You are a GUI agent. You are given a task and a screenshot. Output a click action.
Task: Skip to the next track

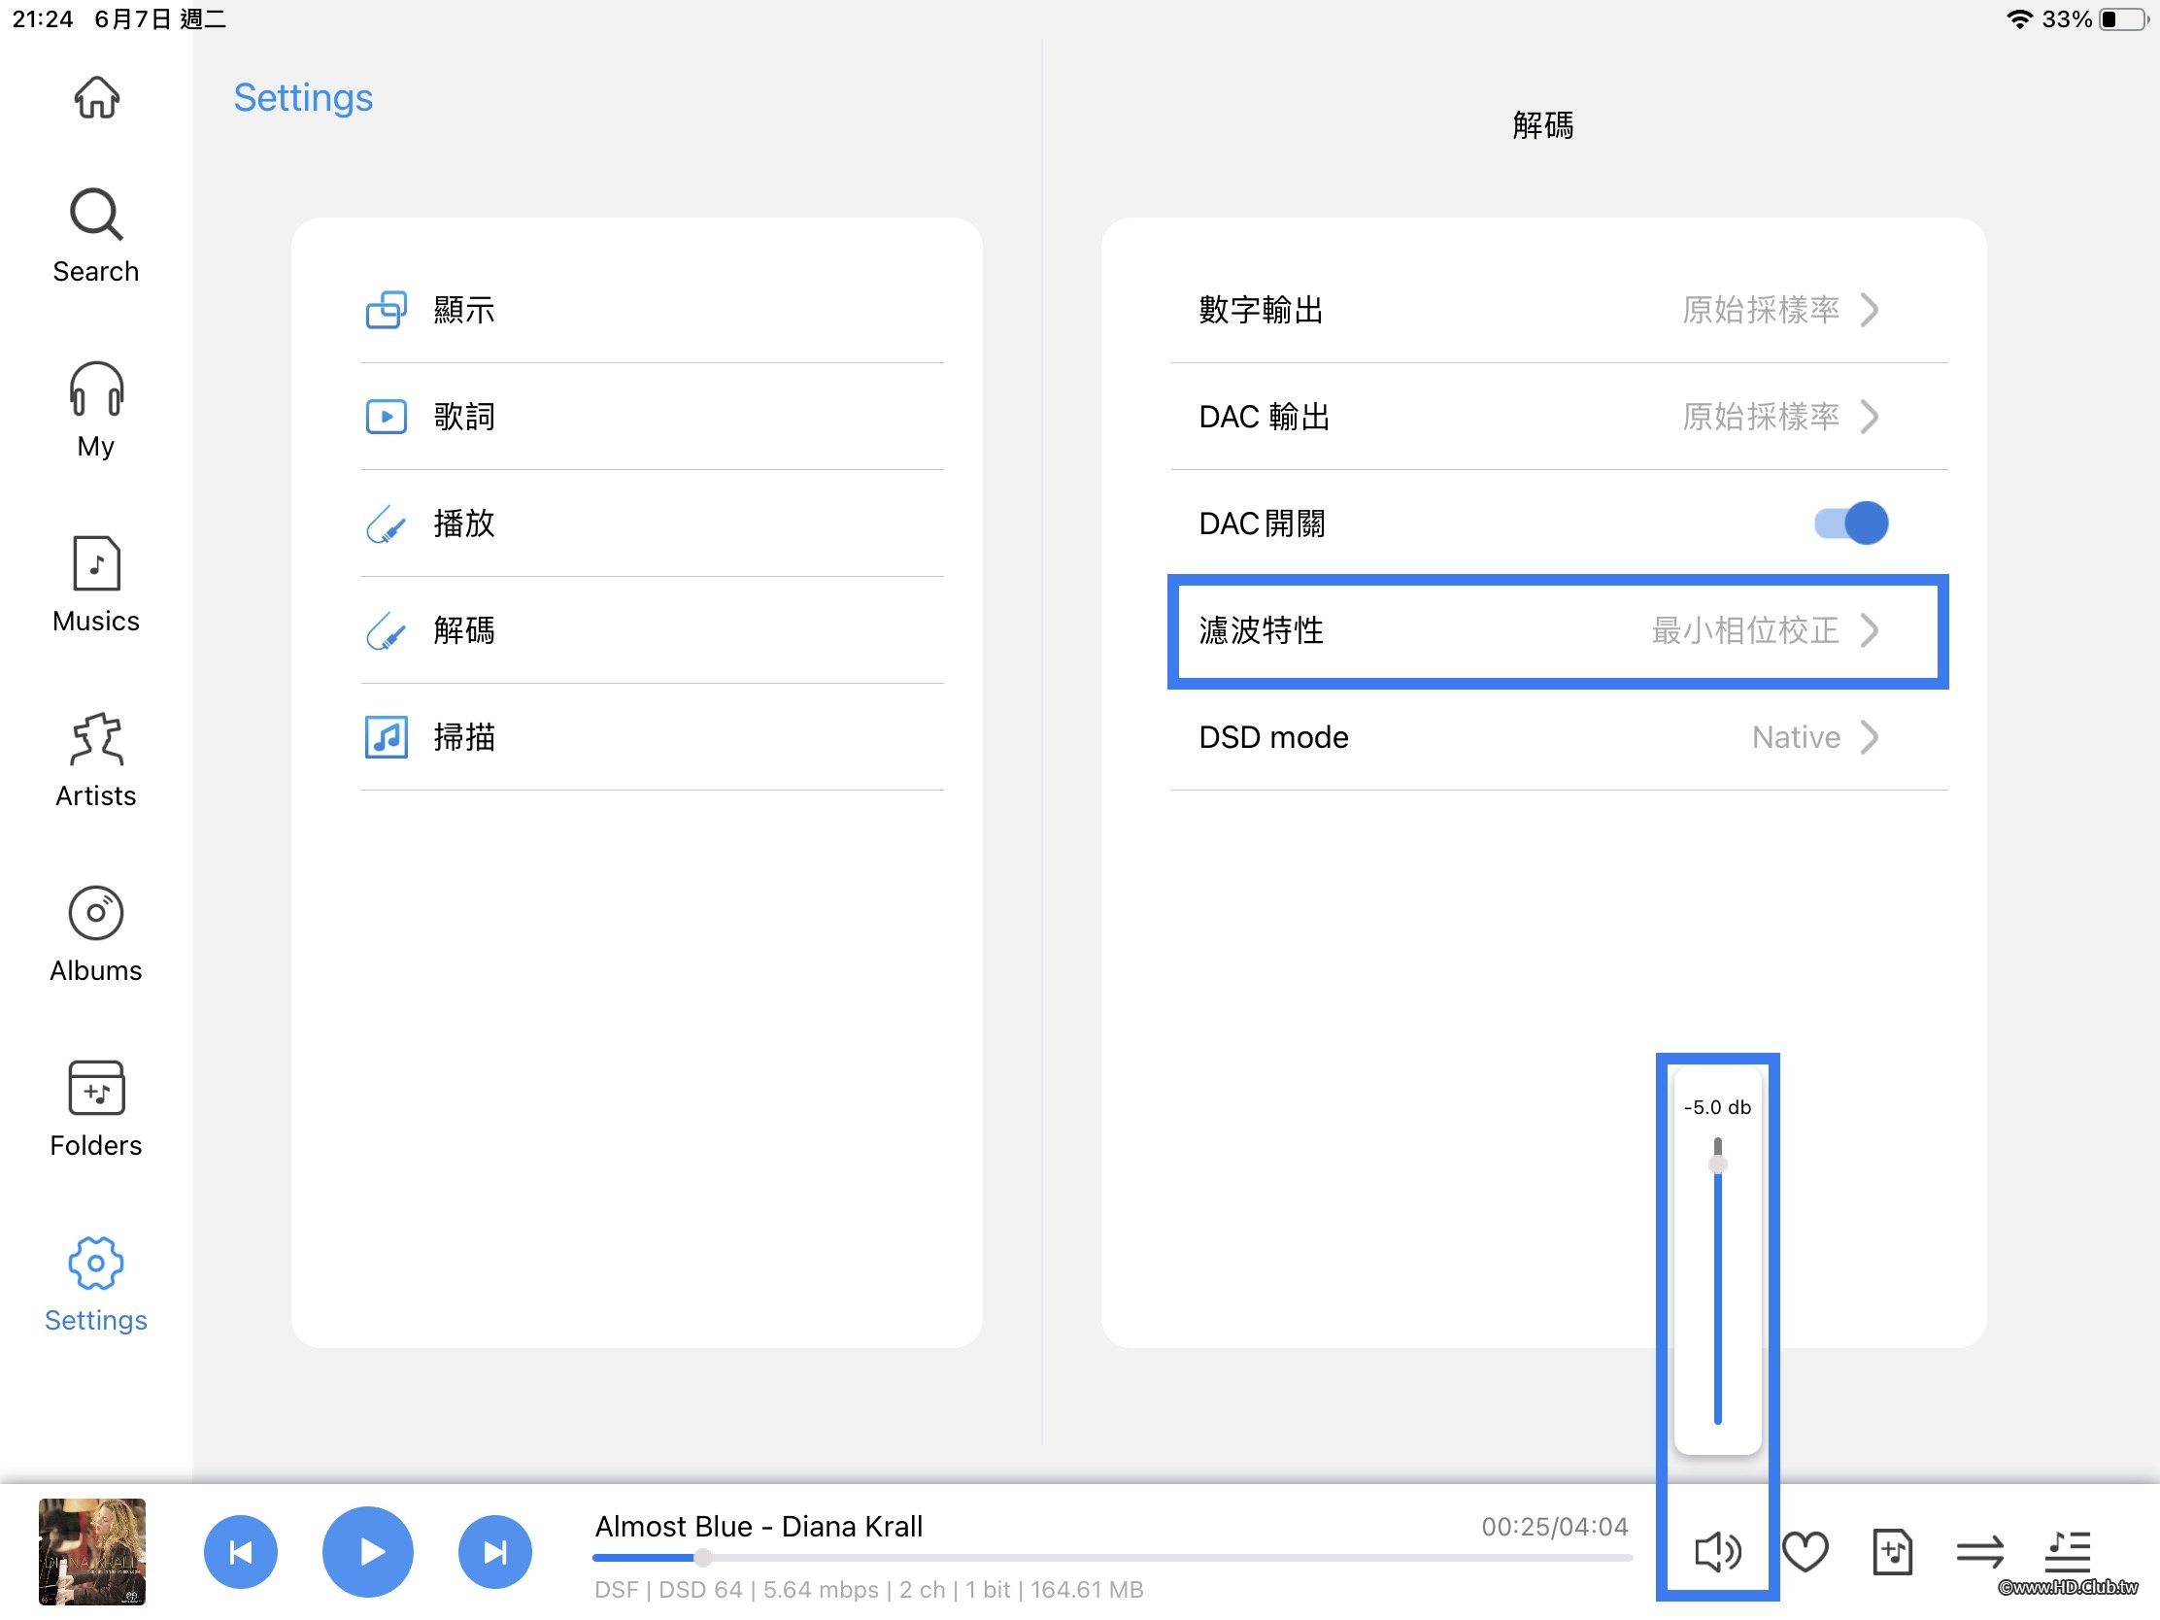tap(495, 1552)
